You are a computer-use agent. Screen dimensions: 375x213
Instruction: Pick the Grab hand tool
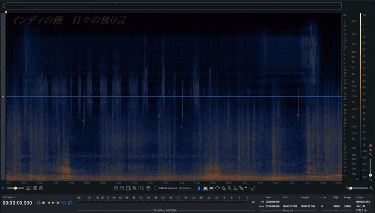(148, 188)
